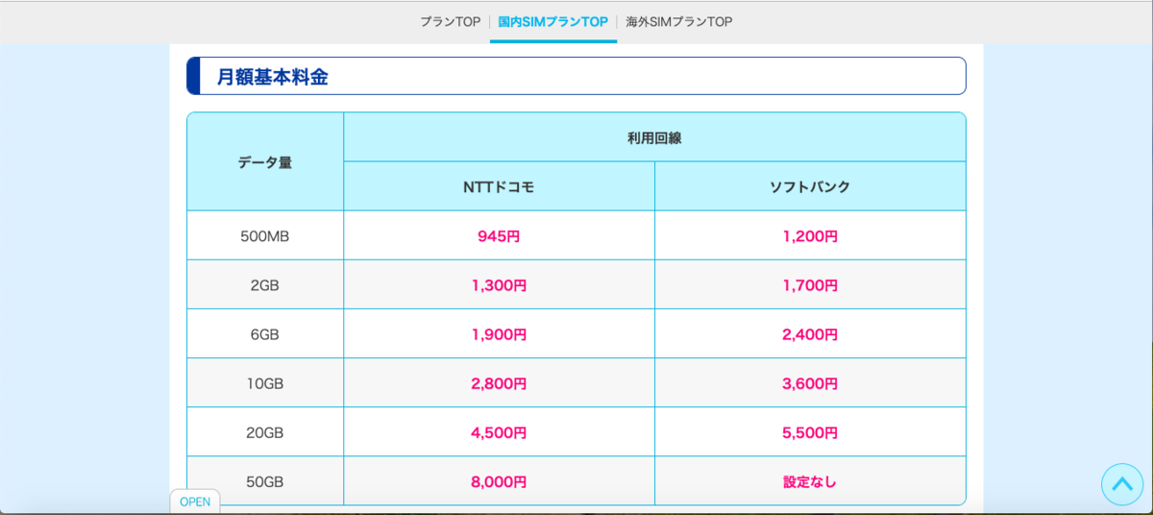Click the 8,000円 price cell
Screen dimensions: 1153x515
(499, 480)
